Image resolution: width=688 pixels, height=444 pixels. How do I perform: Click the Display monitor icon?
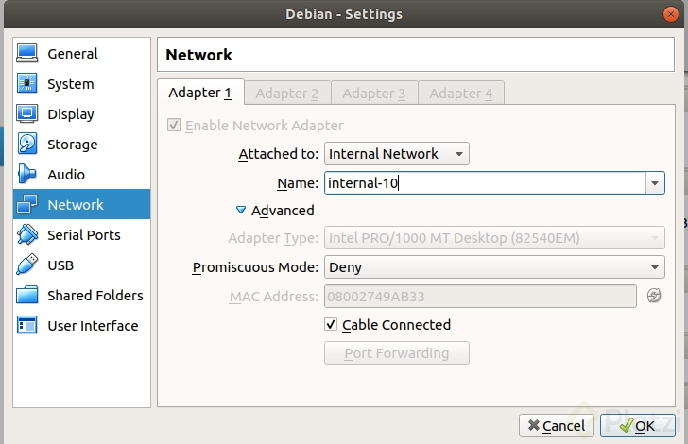pos(27,114)
